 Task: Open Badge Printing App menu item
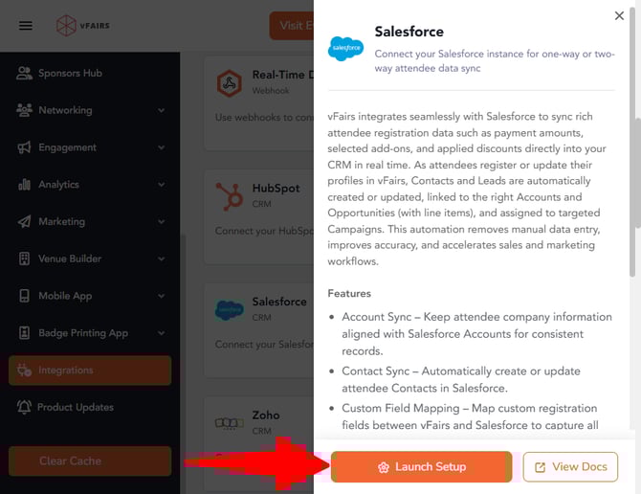click(x=82, y=333)
